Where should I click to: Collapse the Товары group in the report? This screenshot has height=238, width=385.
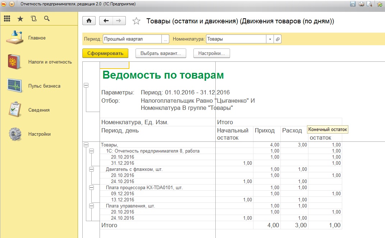point(86,145)
